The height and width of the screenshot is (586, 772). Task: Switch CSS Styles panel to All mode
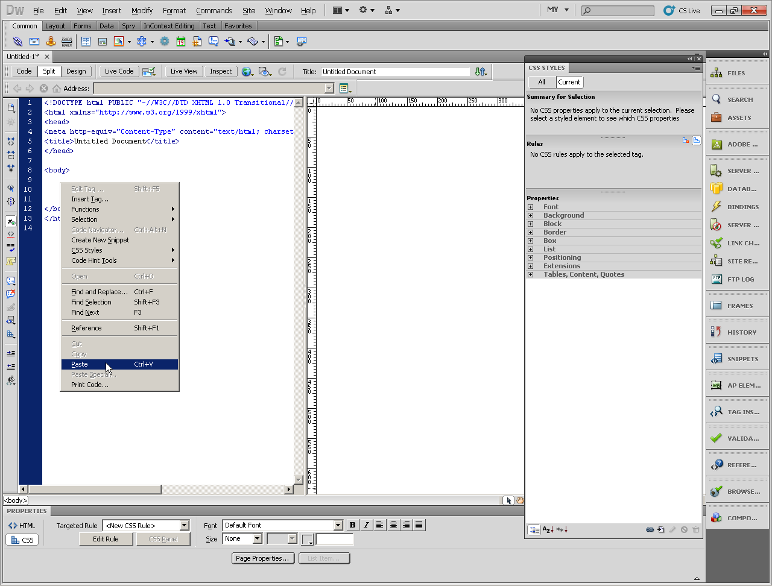[542, 82]
